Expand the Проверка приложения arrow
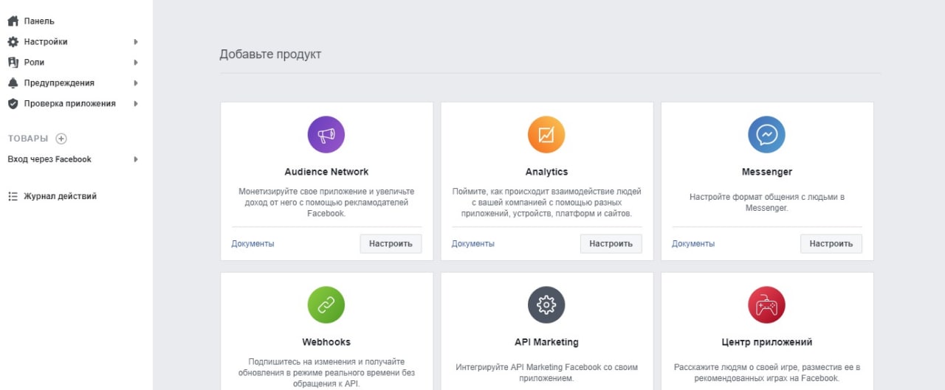Screen dimensions: 945x390 [x=136, y=104]
